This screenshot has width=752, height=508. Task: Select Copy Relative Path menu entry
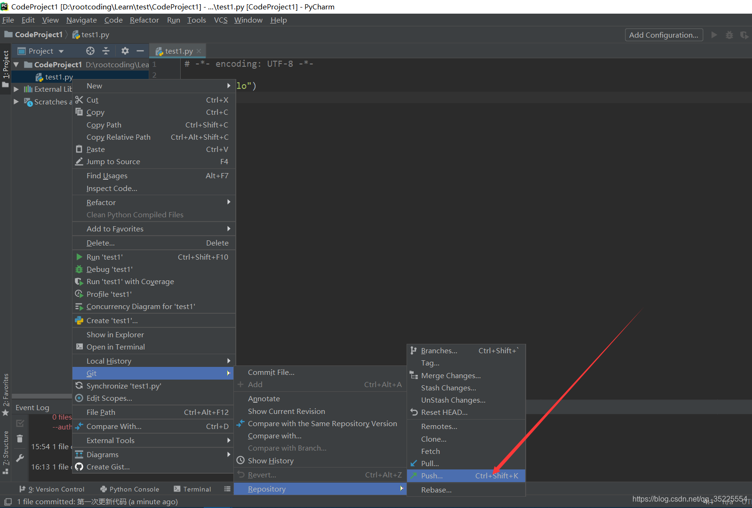(154, 137)
